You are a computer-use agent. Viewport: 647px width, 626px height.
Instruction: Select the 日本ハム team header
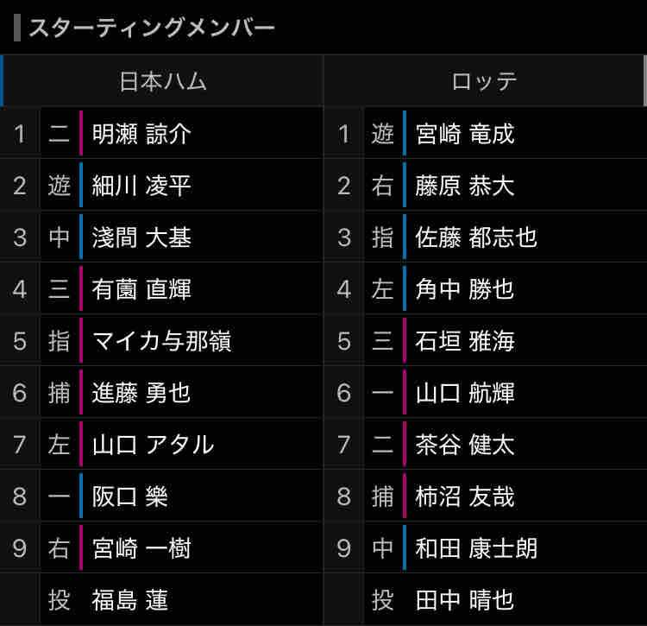point(162,81)
